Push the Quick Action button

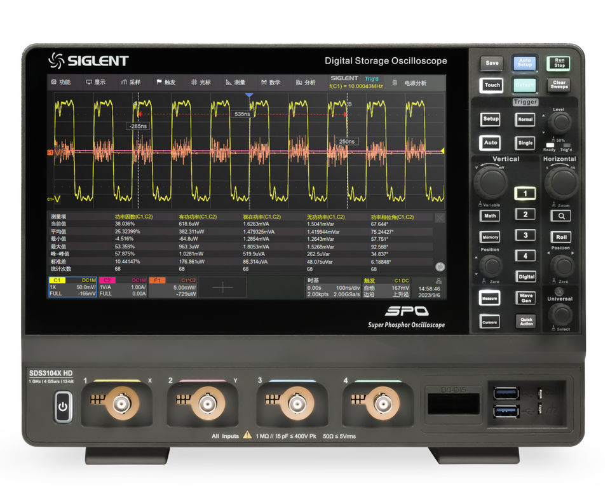pyautogui.click(x=526, y=322)
